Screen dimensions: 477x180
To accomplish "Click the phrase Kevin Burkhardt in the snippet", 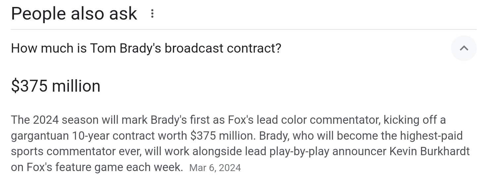I will 430,151.
